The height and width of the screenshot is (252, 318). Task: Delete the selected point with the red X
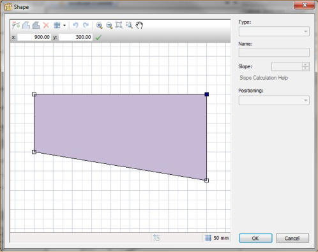coord(46,26)
